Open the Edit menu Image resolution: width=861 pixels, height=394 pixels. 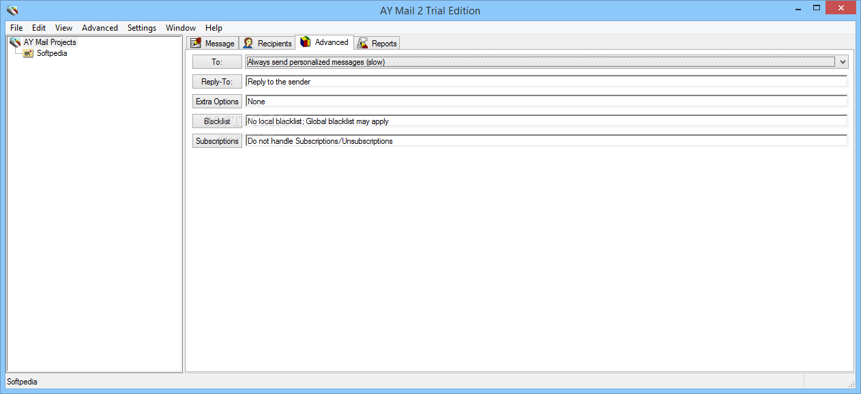click(x=39, y=28)
